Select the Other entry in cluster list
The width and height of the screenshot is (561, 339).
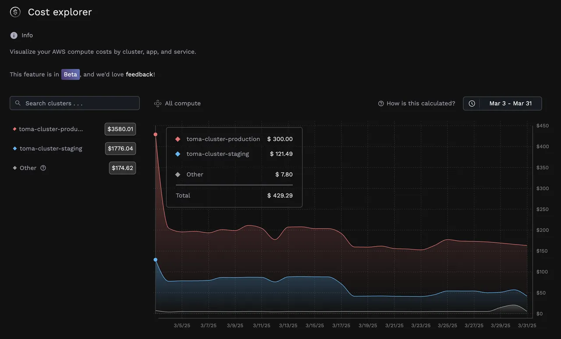pos(28,168)
